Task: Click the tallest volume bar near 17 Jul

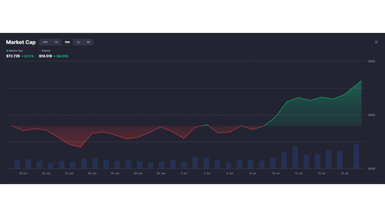Action: click(356, 156)
